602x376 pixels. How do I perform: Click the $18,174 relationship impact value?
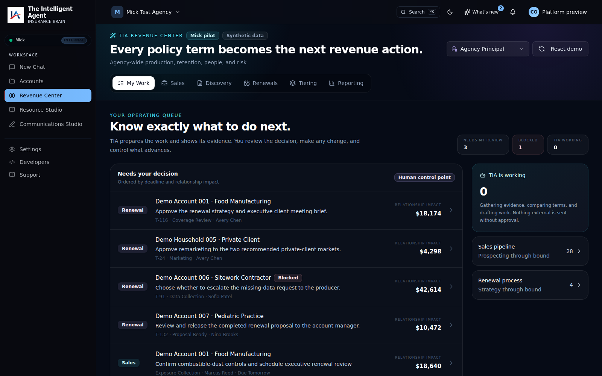428,213
